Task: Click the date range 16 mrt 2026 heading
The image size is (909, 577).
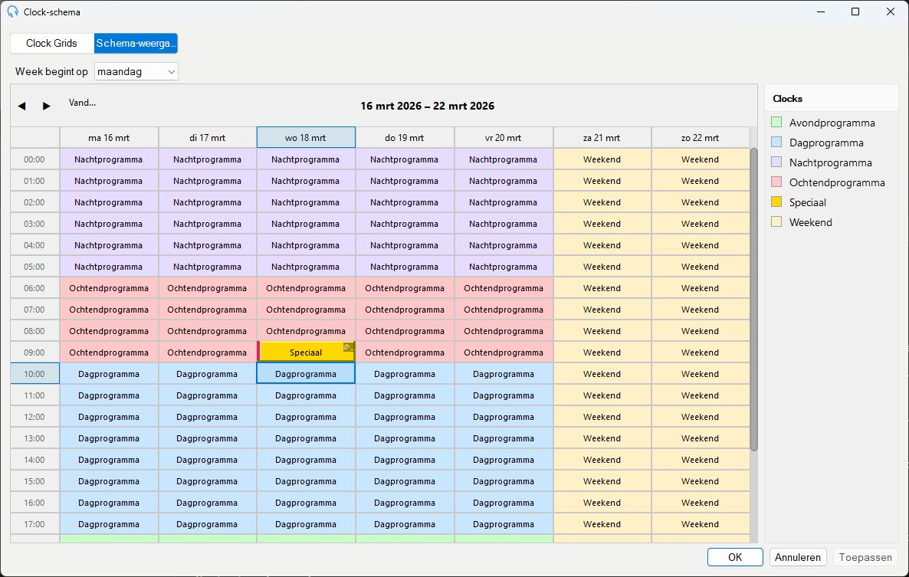Action: (427, 106)
